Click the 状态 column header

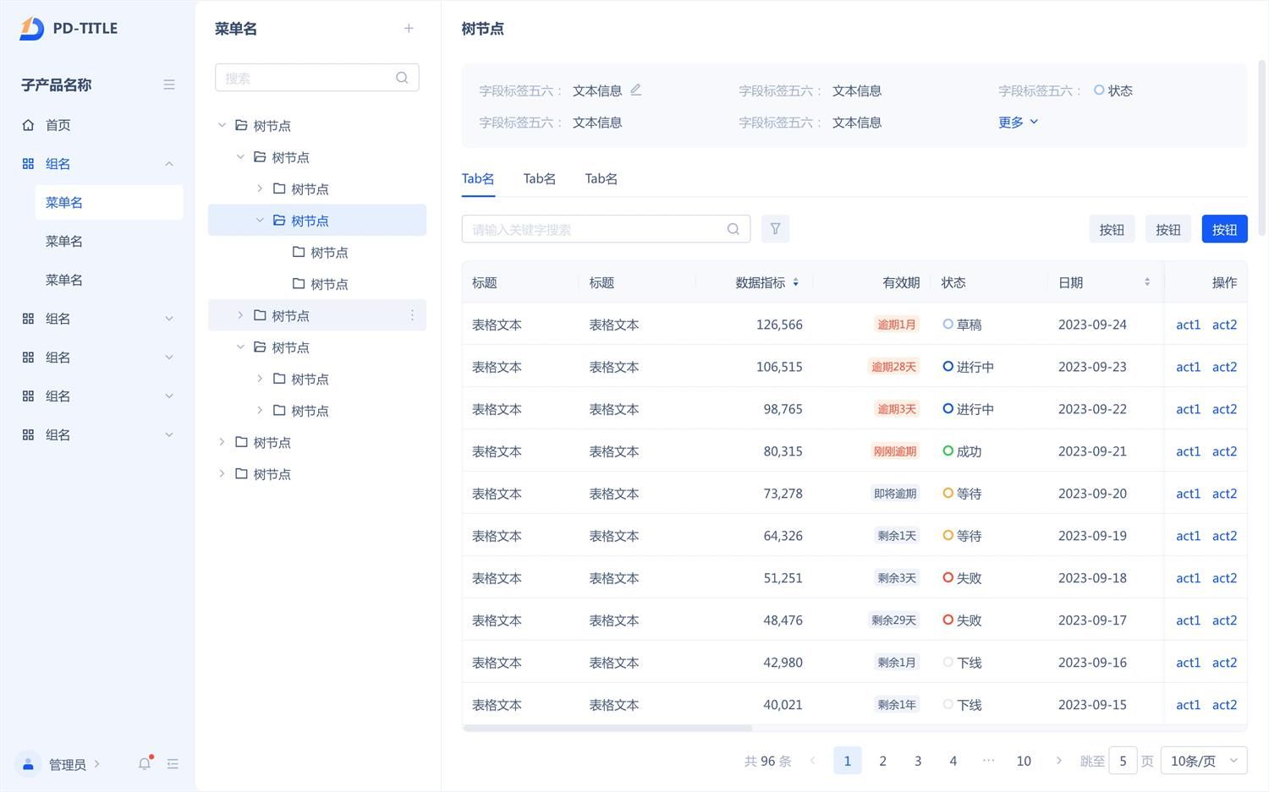pos(953,282)
